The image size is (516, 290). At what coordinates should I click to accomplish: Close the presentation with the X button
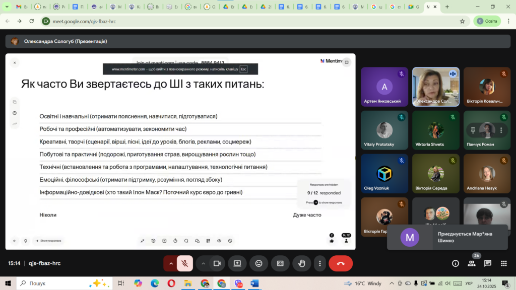pyautogui.click(x=15, y=62)
